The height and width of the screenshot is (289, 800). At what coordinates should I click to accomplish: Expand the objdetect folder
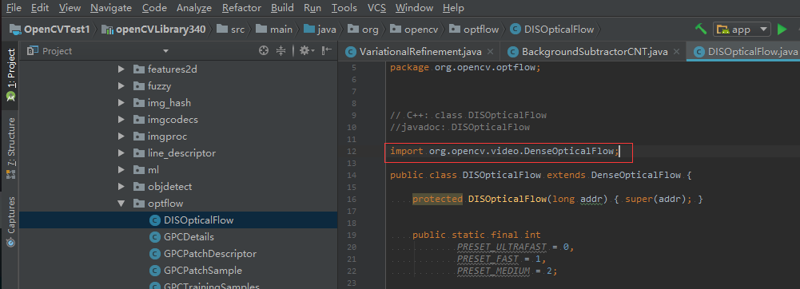click(x=121, y=187)
